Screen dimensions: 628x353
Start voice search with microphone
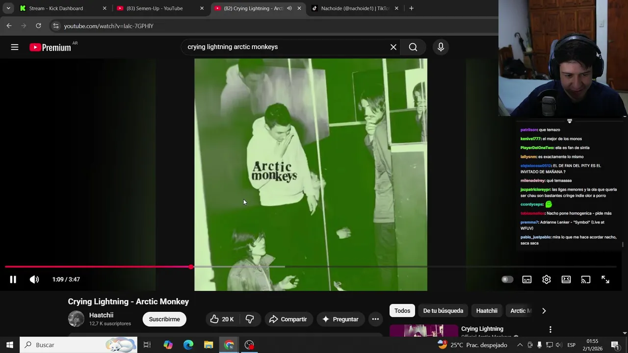tap(441, 47)
